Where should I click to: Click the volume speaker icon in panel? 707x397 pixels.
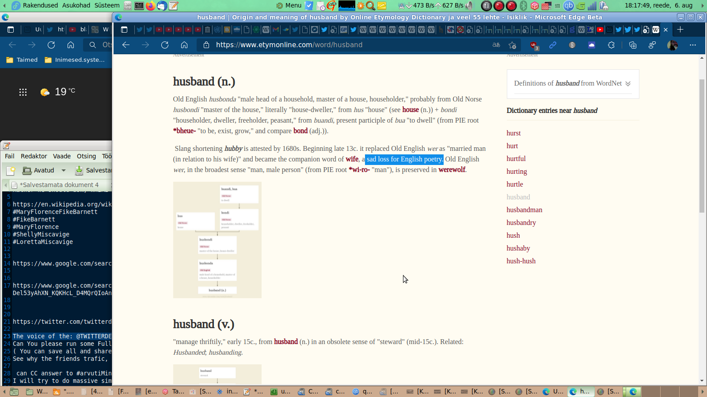(469, 6)
